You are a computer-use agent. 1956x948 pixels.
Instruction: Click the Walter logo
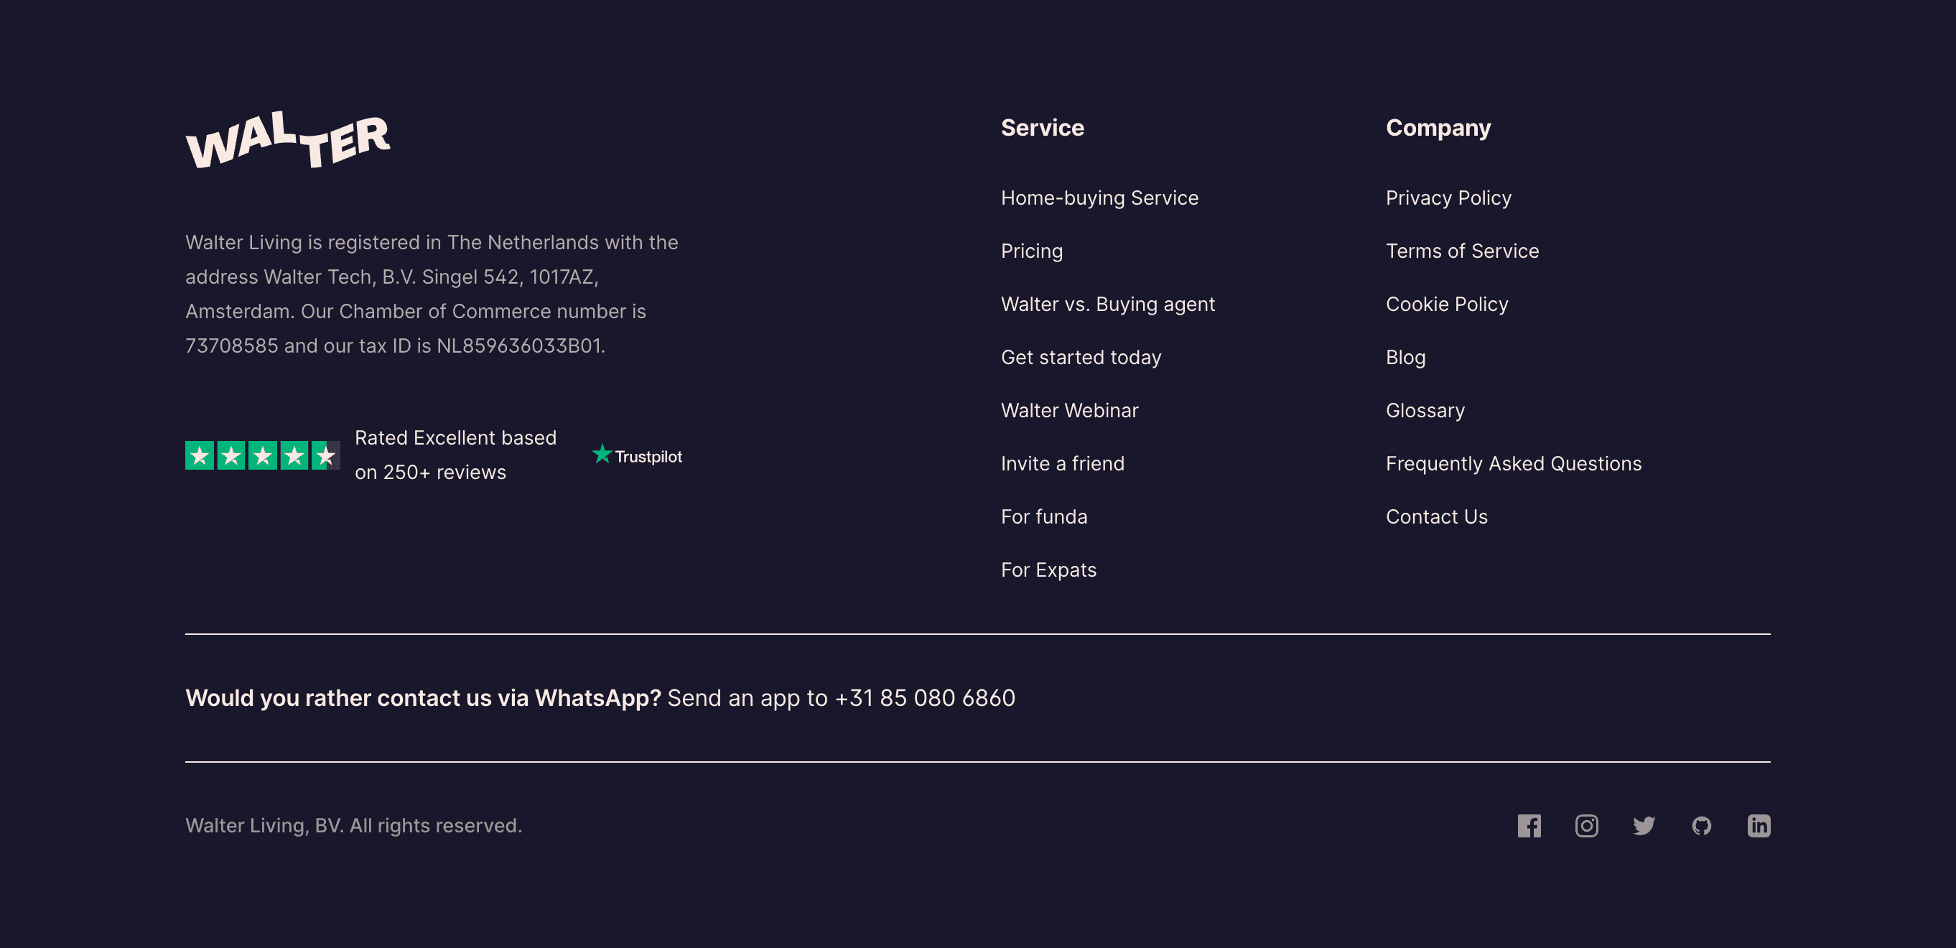click(x=288, y=140)
